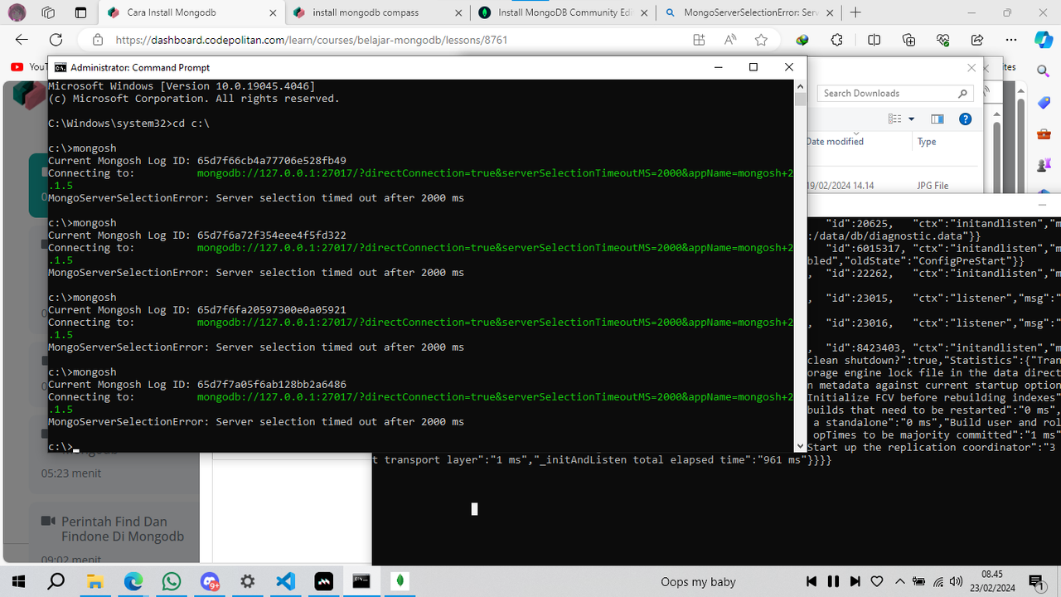Reload the page with the refresh button
1061x597 pixels.
point(56,39)
